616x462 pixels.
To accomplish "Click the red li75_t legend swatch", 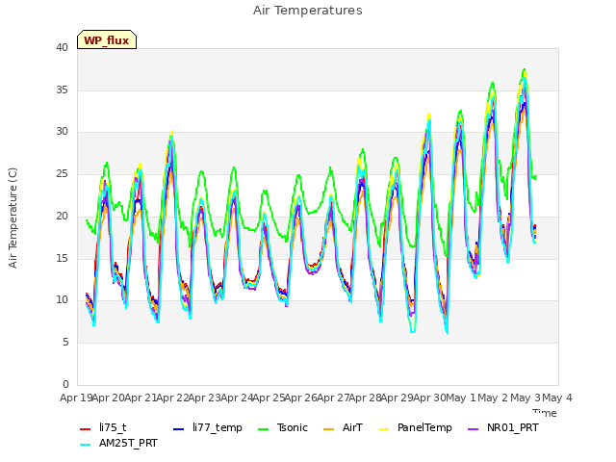I will click(86, 429).
